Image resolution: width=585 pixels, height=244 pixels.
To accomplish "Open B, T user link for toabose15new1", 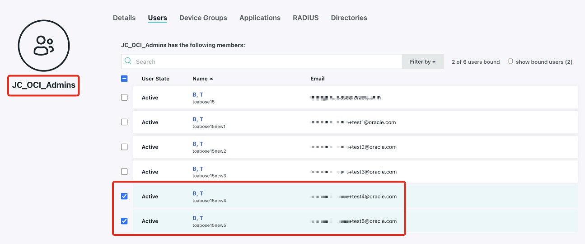I will tap(198, 119).
